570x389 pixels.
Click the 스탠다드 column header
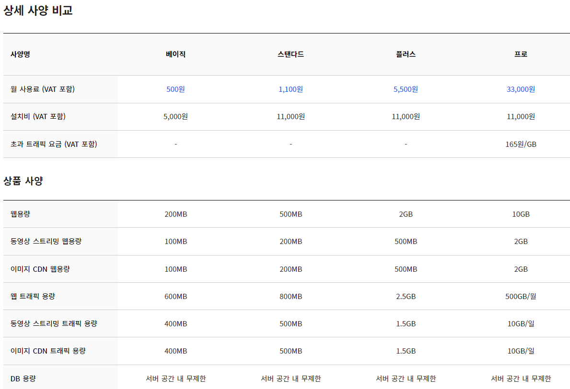click(x=291, y=54)
